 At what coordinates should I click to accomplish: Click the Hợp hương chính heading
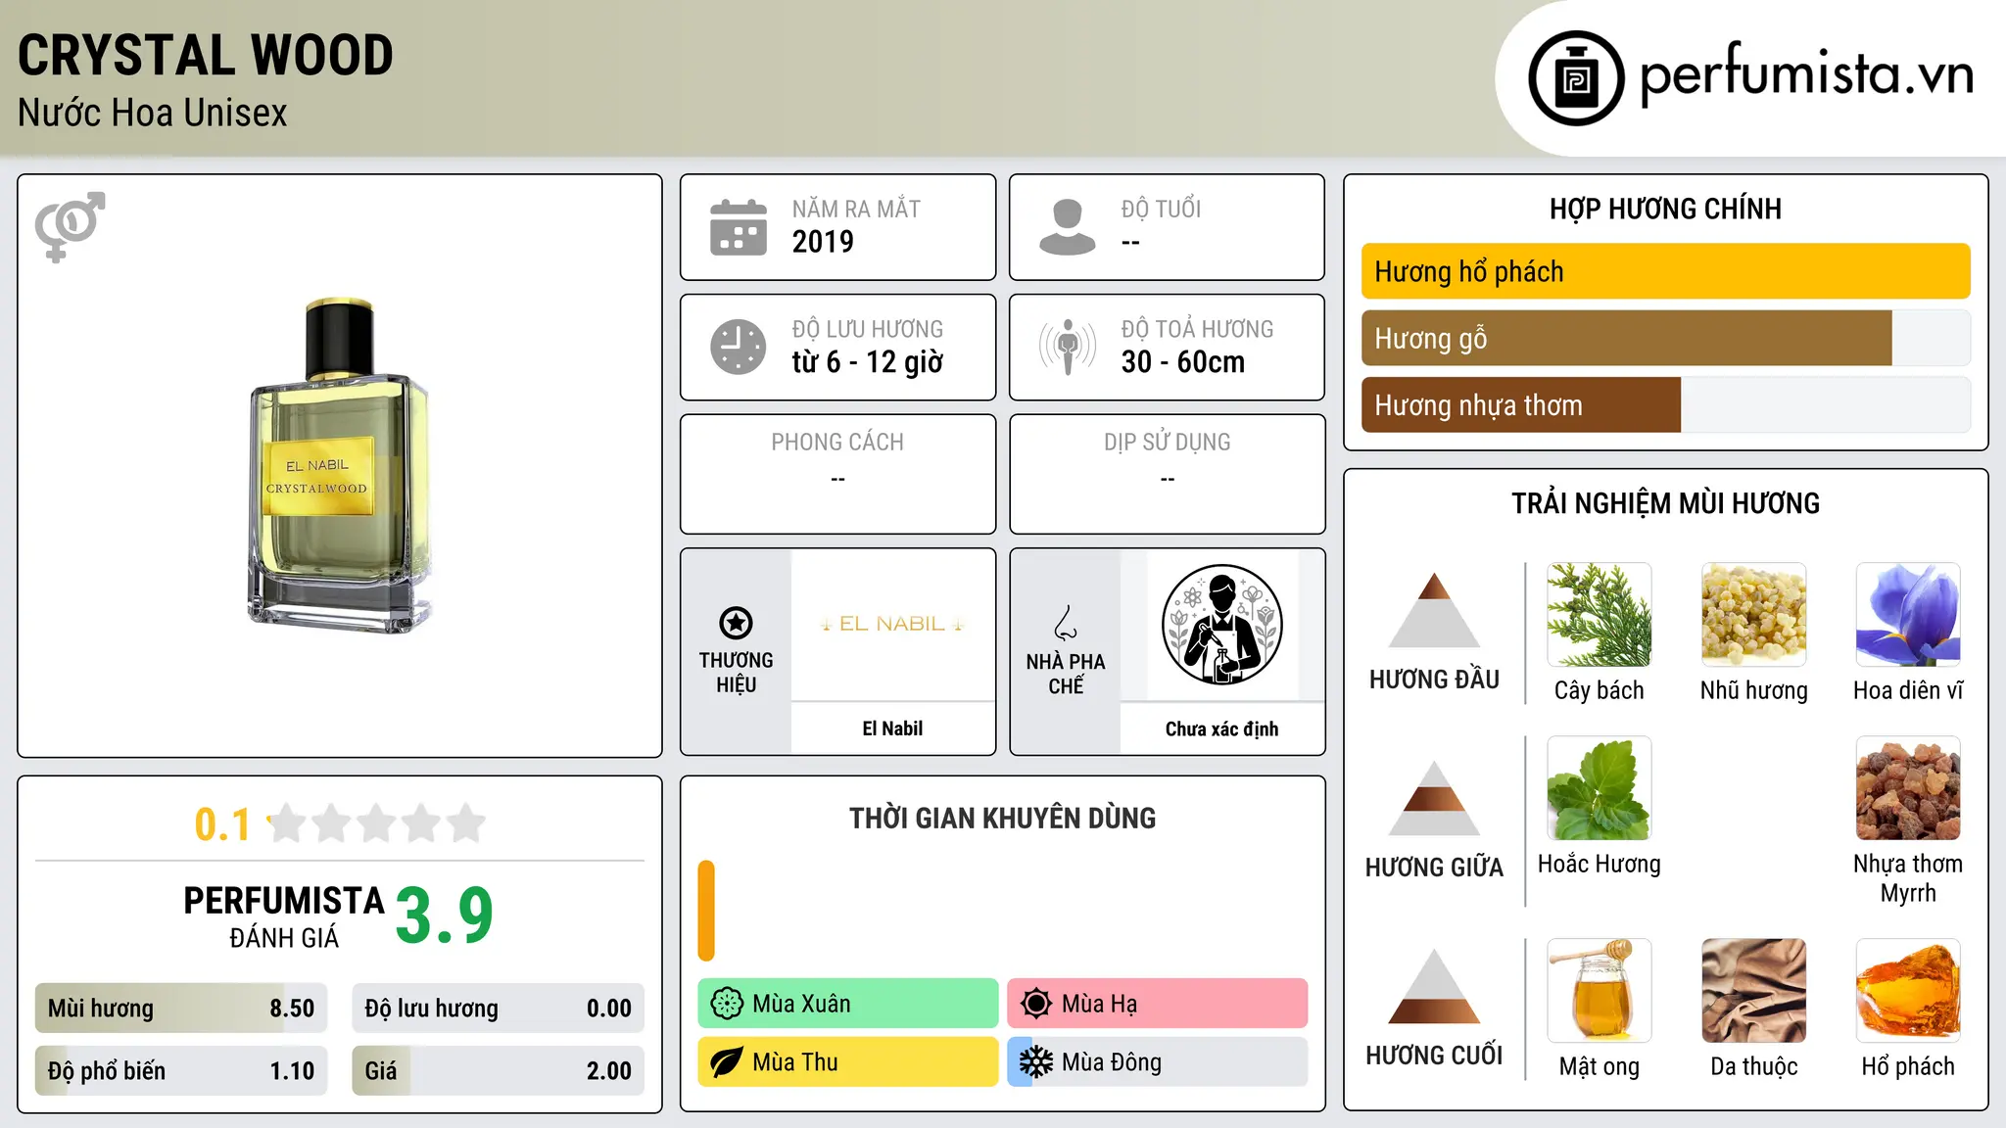1665,209
